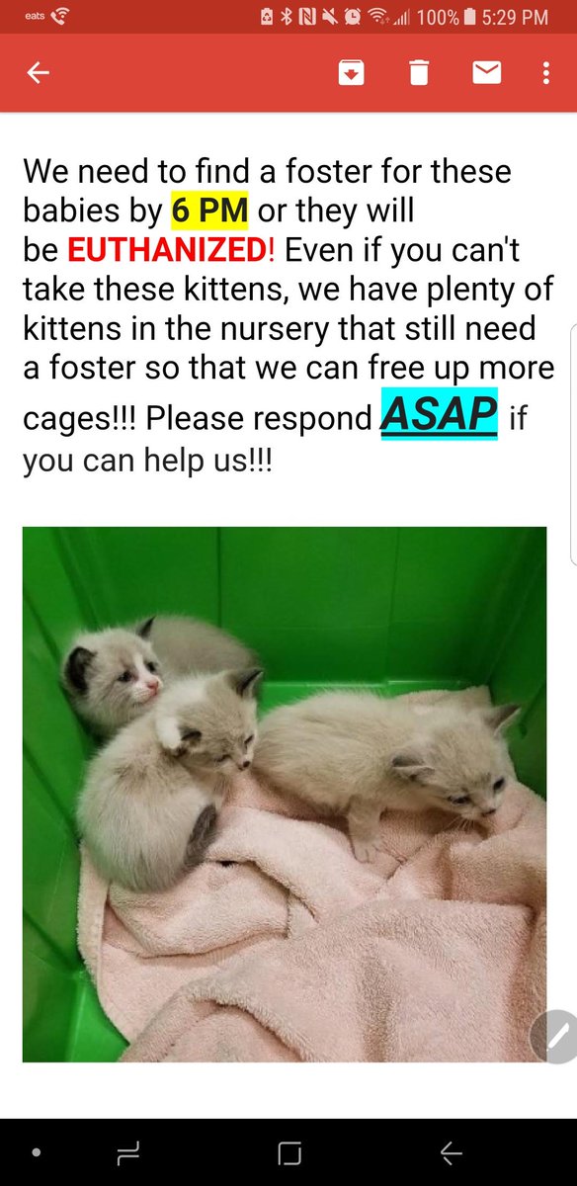Image resolution: width=577 pixels, height=1186 pixels.
Task: Tap the Android home button
Action: tap(289, 1152)
